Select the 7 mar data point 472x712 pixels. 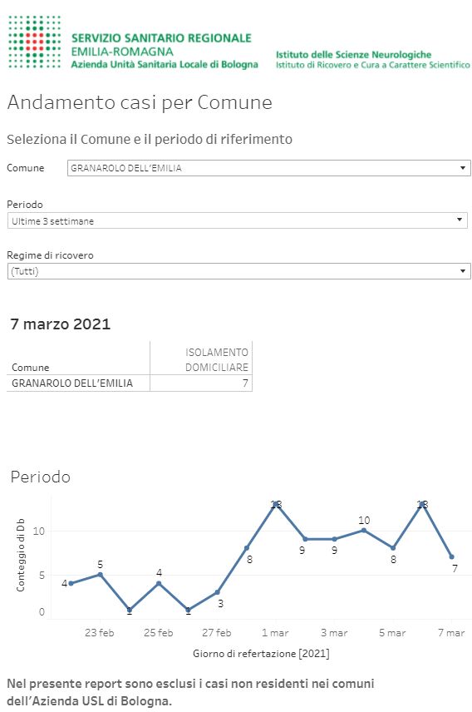(x=451, y=556)
